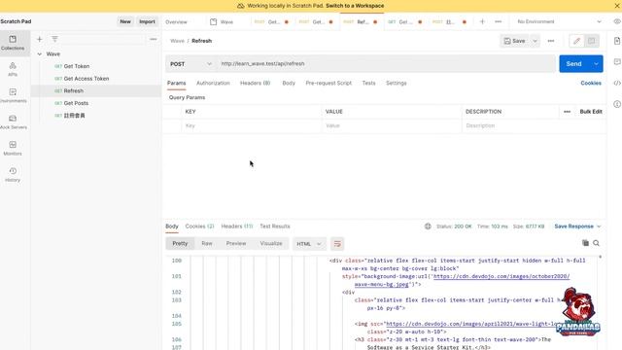622x350 pixels.
Task: Click Bulk Edit for query params
Action: click(591, 112)
